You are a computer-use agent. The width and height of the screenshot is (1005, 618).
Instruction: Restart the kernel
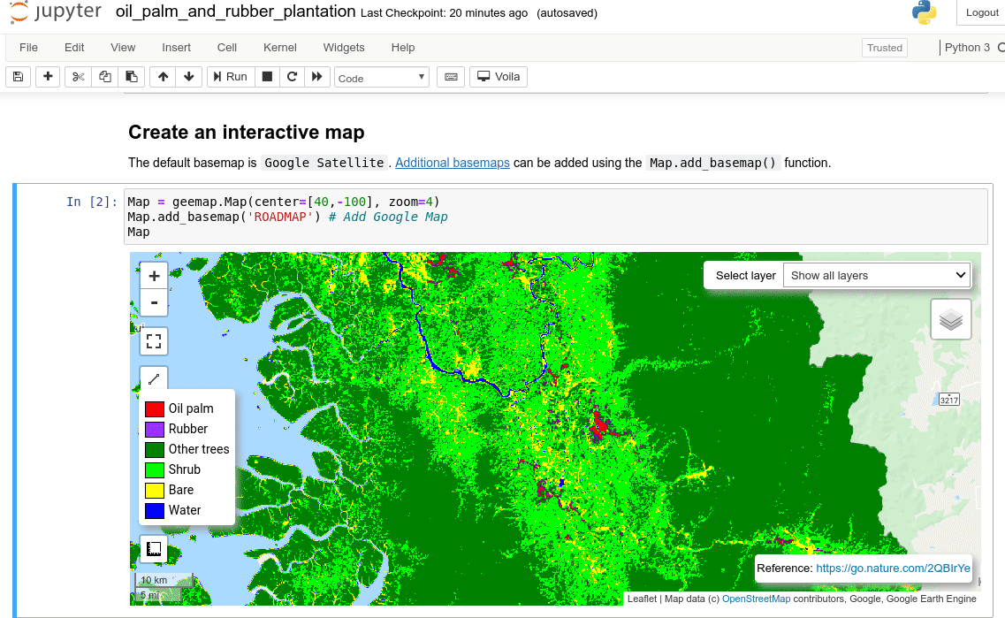292,77
